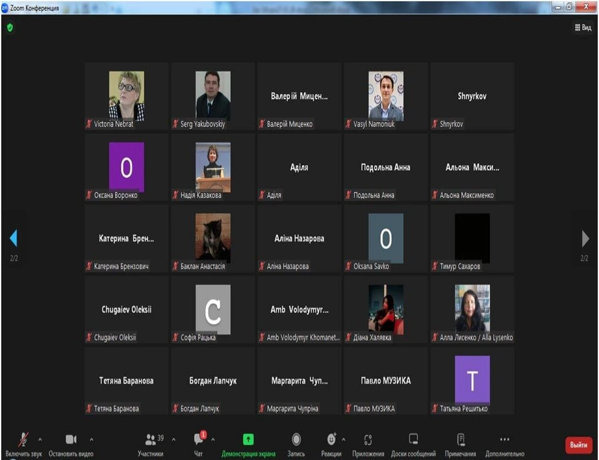Open the Reactions smiley icon
Viewport: 599px width, 460px height.
(331, 440)
